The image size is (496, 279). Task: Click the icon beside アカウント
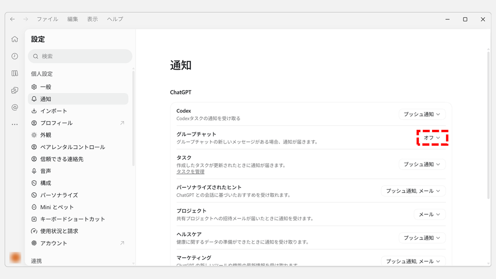(34, 243)
